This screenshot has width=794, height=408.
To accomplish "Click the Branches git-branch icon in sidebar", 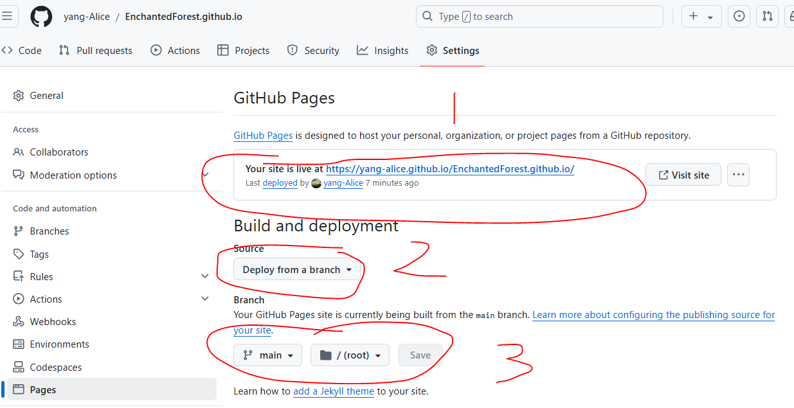I will pyautogui.click(x=18, y=231).
